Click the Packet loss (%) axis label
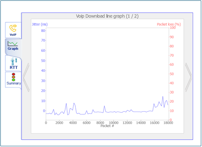202x147 pixels. pos(169,24)
